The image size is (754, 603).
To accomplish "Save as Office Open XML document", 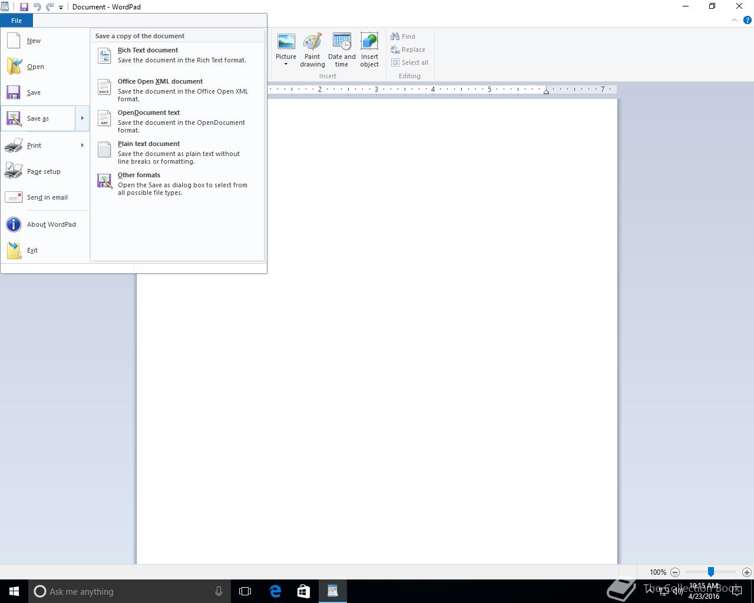I will point(177,90).
